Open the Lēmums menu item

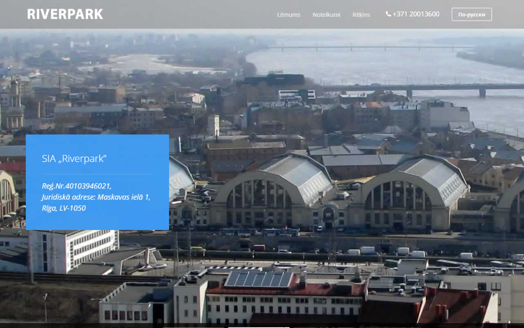click(x=289, y=14)
